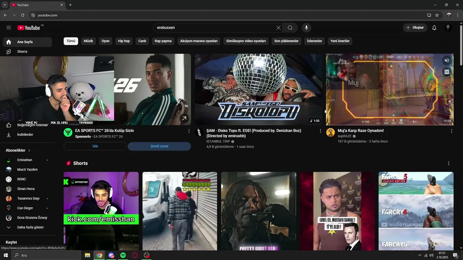Expand the Abonelikler section chevron
The width and height of the screenshot is (463, 260).
(x=29, y=150)
